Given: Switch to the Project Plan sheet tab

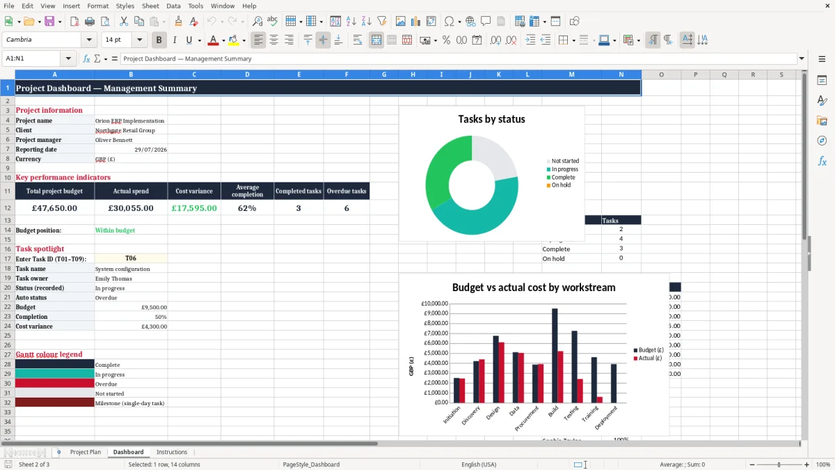Looking at the screenshot, I should pyautogui.click(x=85, y=452).
